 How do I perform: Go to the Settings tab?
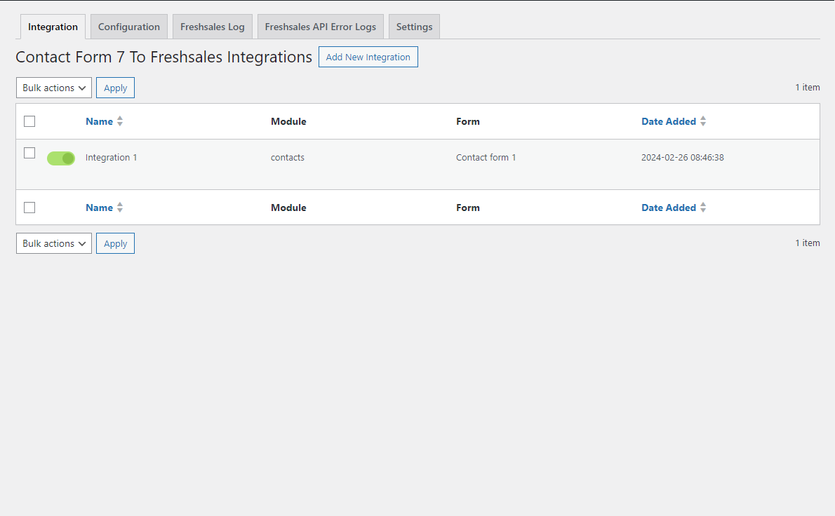point(414,27)
